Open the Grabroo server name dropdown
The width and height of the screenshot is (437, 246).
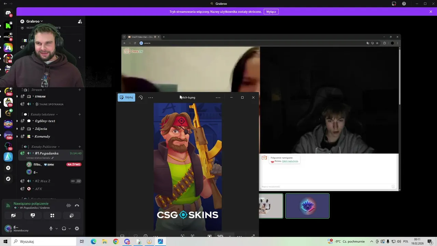click(x=34, y=21)
